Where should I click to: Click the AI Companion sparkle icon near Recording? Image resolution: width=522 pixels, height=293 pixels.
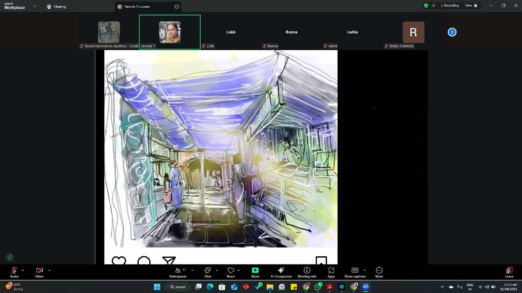[434, 6]
